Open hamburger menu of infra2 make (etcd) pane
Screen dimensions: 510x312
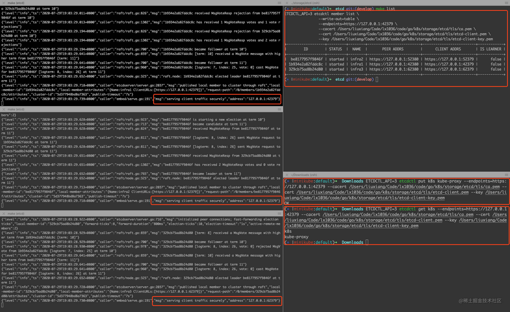point(279,109)
